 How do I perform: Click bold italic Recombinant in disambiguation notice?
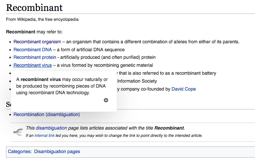coord(169,128)
